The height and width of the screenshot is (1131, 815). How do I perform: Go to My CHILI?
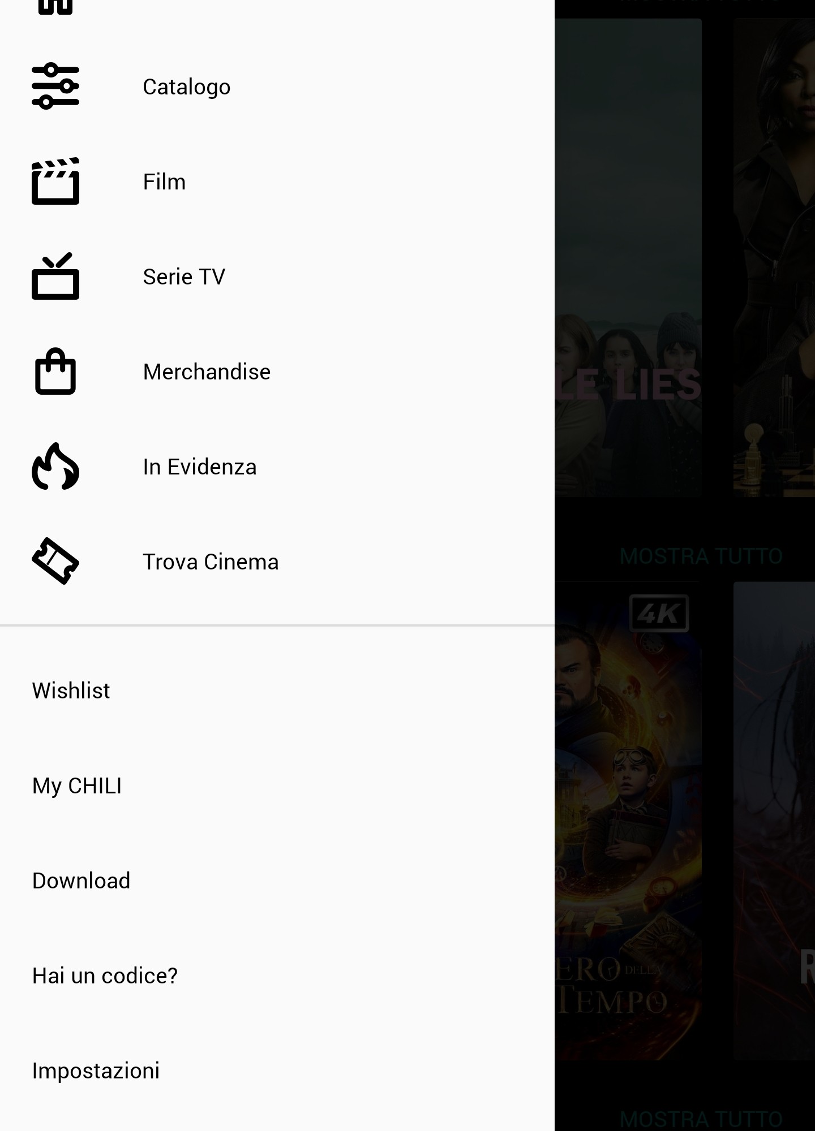click(x=77, y=786)
